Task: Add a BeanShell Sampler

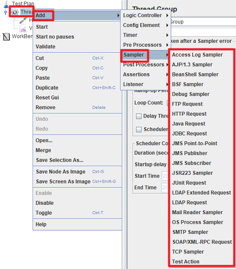Action: click(202, 75)
